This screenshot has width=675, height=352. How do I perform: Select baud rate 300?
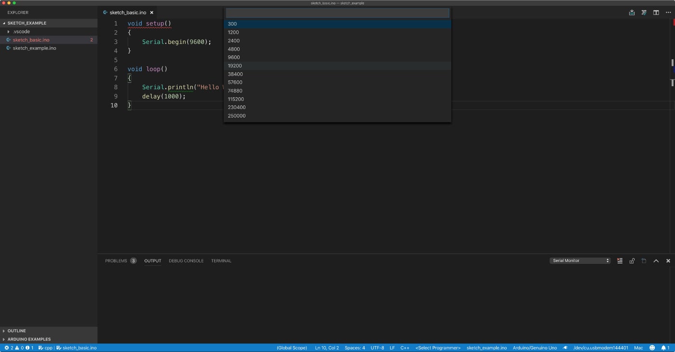337,24
